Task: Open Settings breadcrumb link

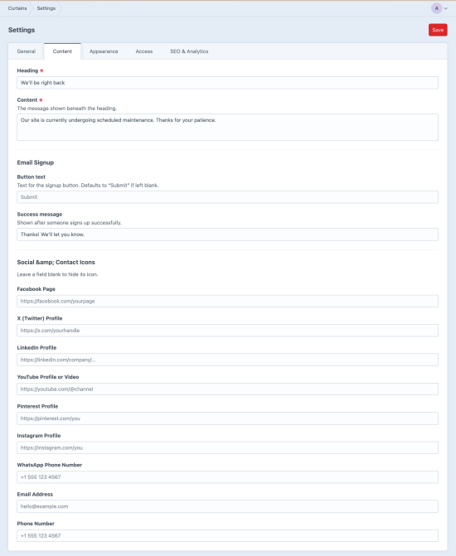Action: 46,8
